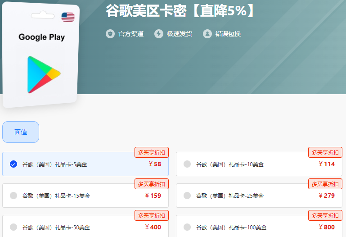
Task: Click the ¥159 price
Action: click(153, 196)
